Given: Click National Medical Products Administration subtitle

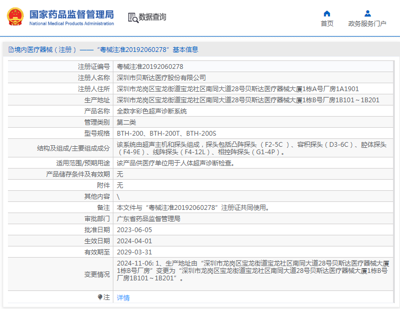Looking at the screenshot, I should point(72,23).
